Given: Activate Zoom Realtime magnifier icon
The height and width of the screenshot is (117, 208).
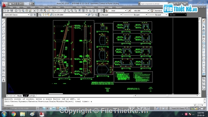Looking at the screenshot, I should [x=68, y=11].
